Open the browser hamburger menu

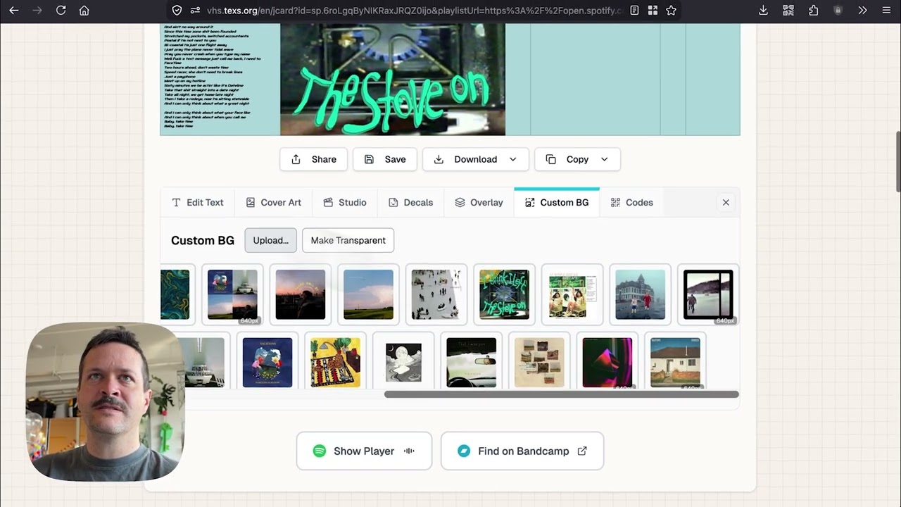[x=886, y=11]
